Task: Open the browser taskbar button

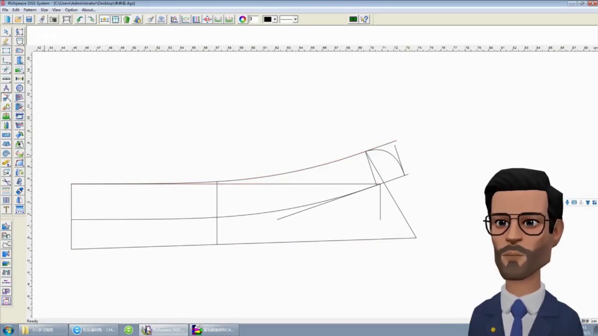Action: click(93, 330)
